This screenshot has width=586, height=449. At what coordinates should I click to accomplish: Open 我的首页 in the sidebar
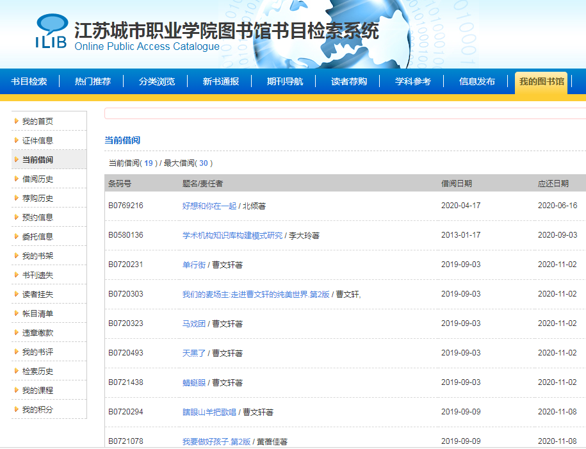tap(38, 122)
